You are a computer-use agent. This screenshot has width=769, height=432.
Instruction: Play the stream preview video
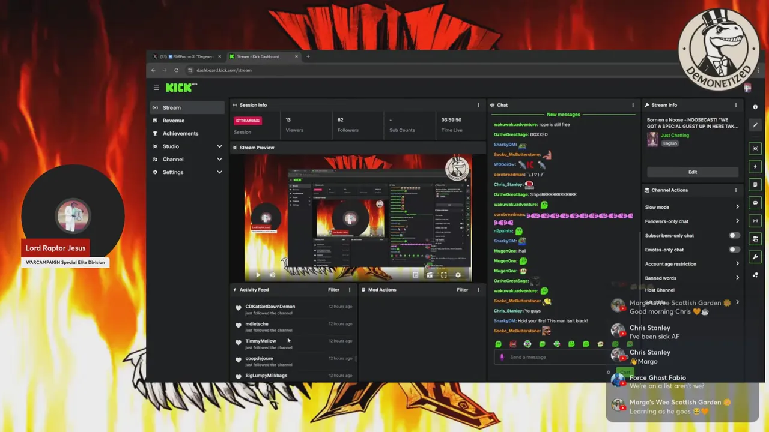pyautogui.click(x=258, y=275)
